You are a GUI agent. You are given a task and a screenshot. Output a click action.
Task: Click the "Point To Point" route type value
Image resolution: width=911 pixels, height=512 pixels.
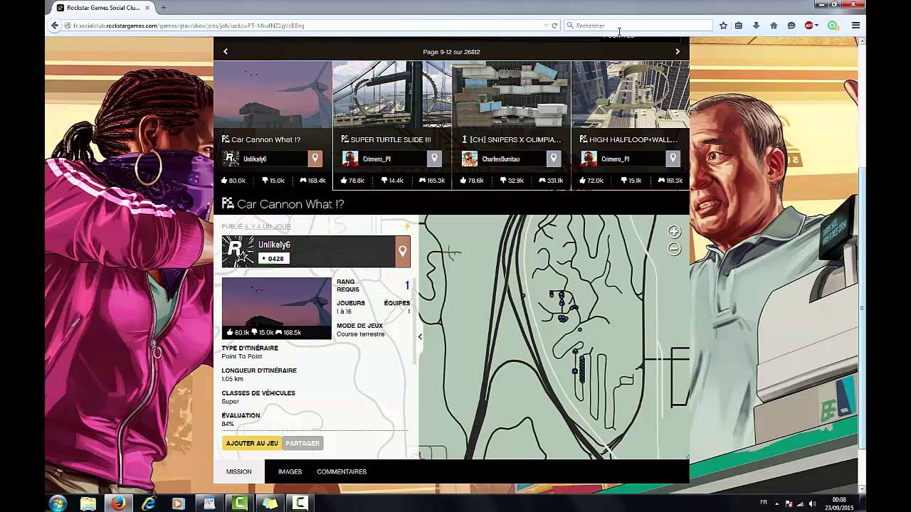pos(242,356)
